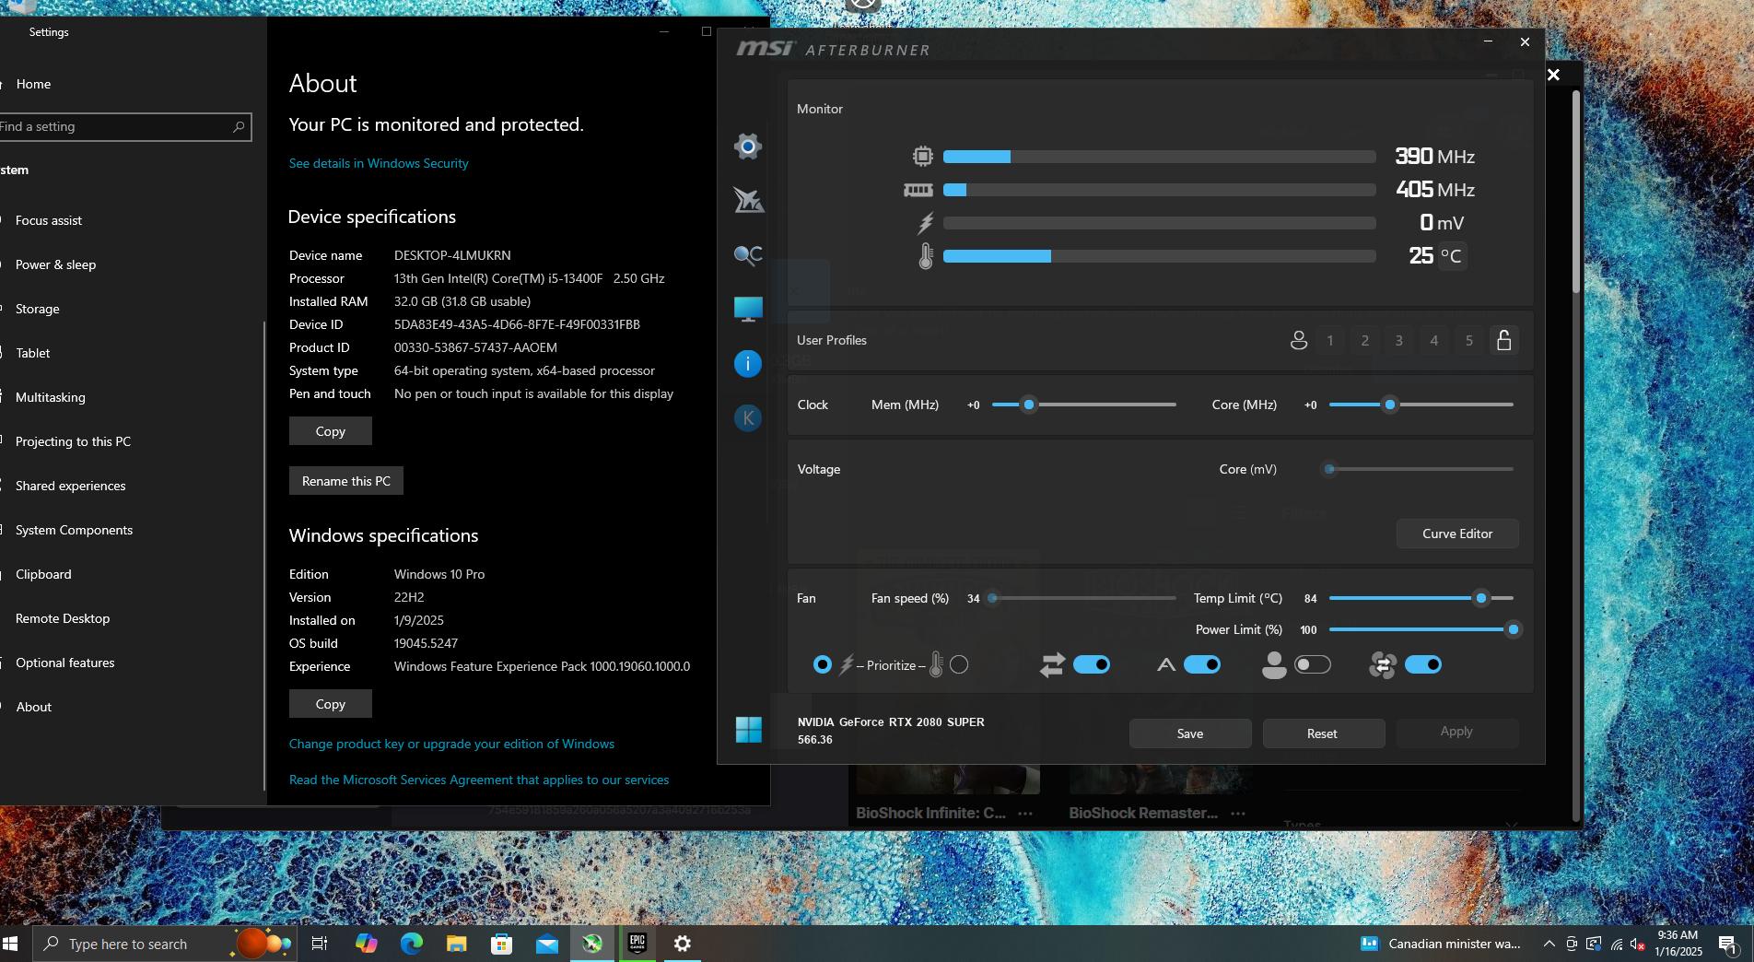Reset Afterburner settings to defaults
Viewport: 1754px width, 962px height.
1323,733
